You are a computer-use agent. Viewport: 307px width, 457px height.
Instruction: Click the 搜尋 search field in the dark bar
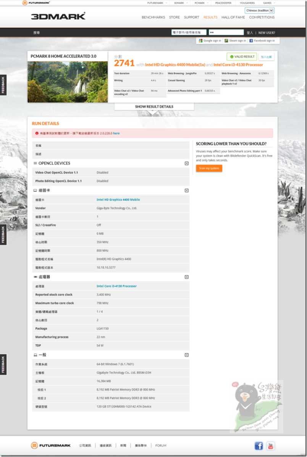click(37, 33)
